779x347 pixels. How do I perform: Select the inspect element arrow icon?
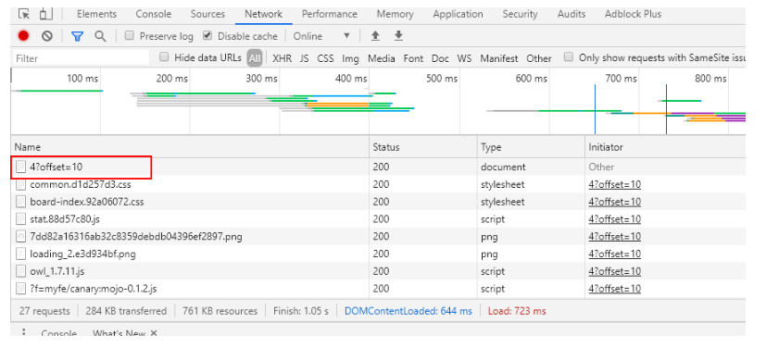coord(24,14)
